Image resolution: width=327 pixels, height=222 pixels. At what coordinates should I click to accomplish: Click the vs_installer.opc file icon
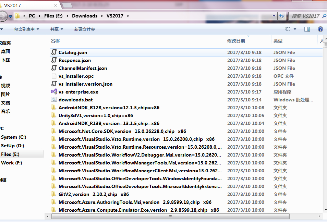tap(54, 76)
